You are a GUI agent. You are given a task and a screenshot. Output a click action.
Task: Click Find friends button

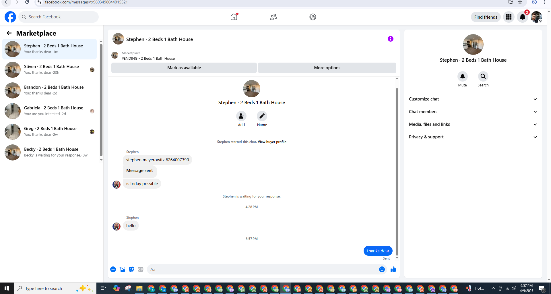tap(486, 17)
